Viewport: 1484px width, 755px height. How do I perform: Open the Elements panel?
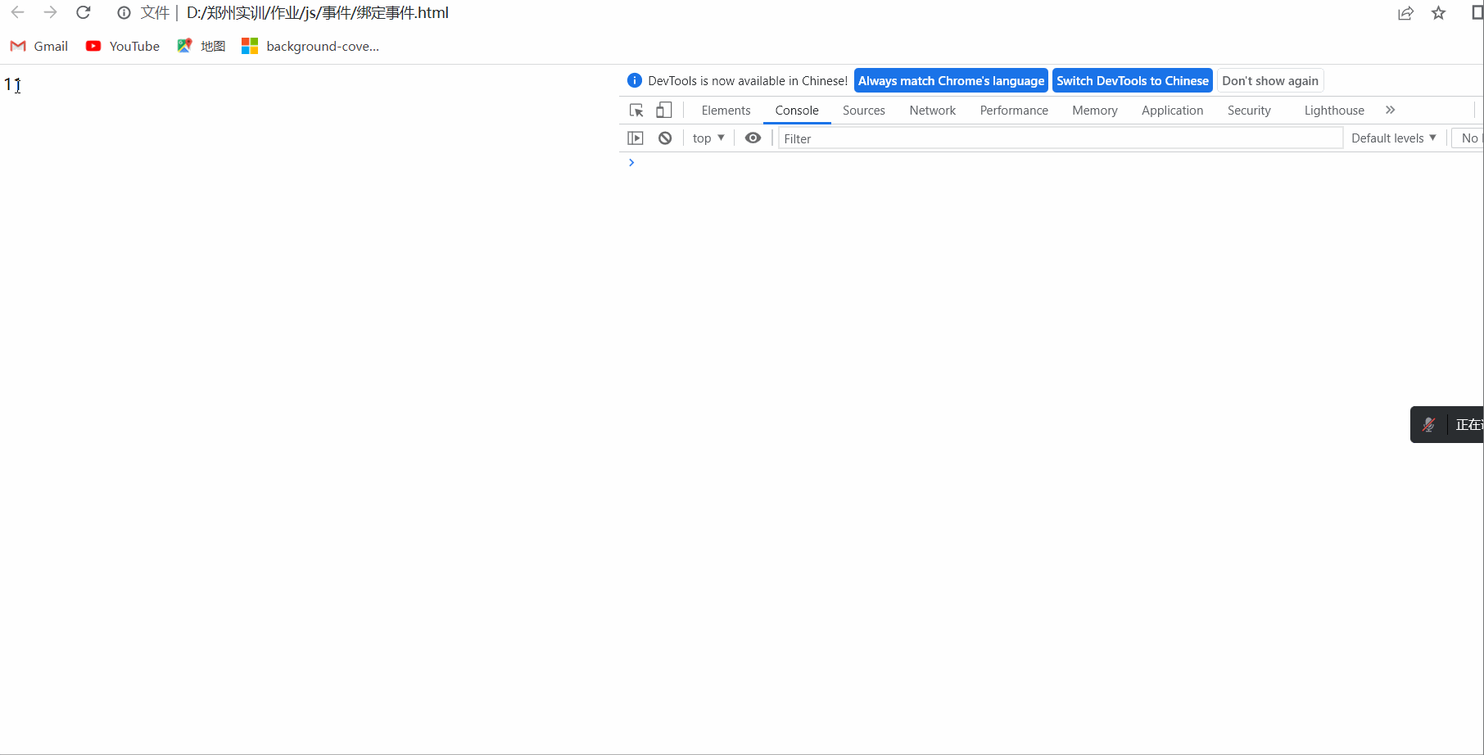coord(726,110)
